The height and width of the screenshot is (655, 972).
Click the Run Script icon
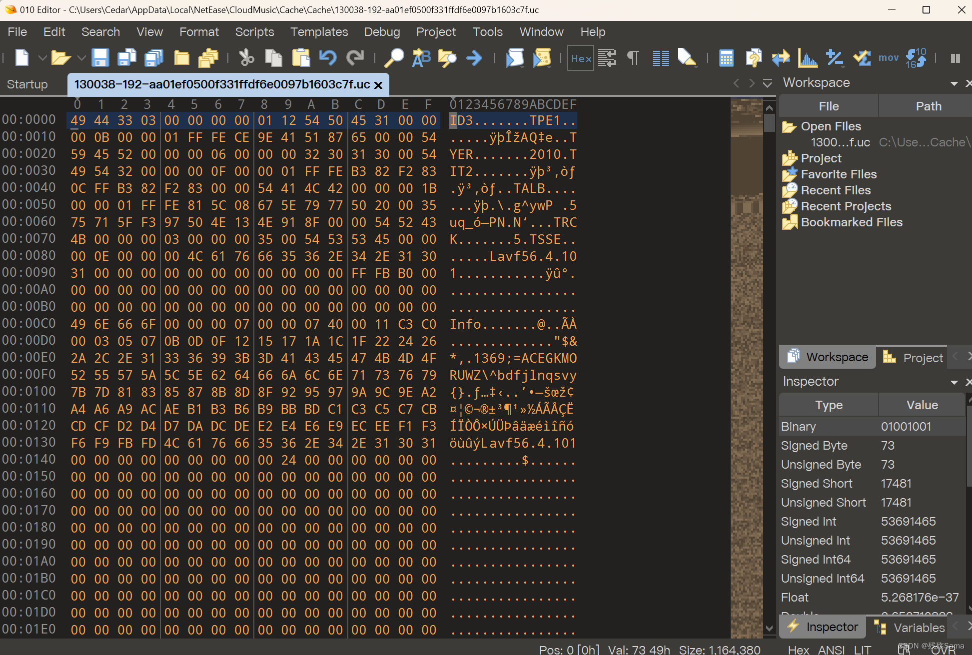tap(515, 58)
